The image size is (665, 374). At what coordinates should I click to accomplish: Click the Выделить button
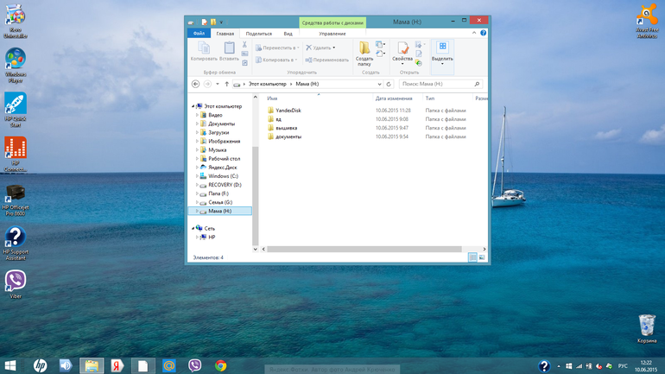[x=442, y=54]
